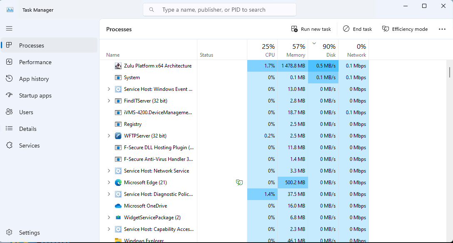Expand the WidgetServicePackage (2) group
Image resolution: width=453 pixels, height=243 pixels.
(109, 217)
